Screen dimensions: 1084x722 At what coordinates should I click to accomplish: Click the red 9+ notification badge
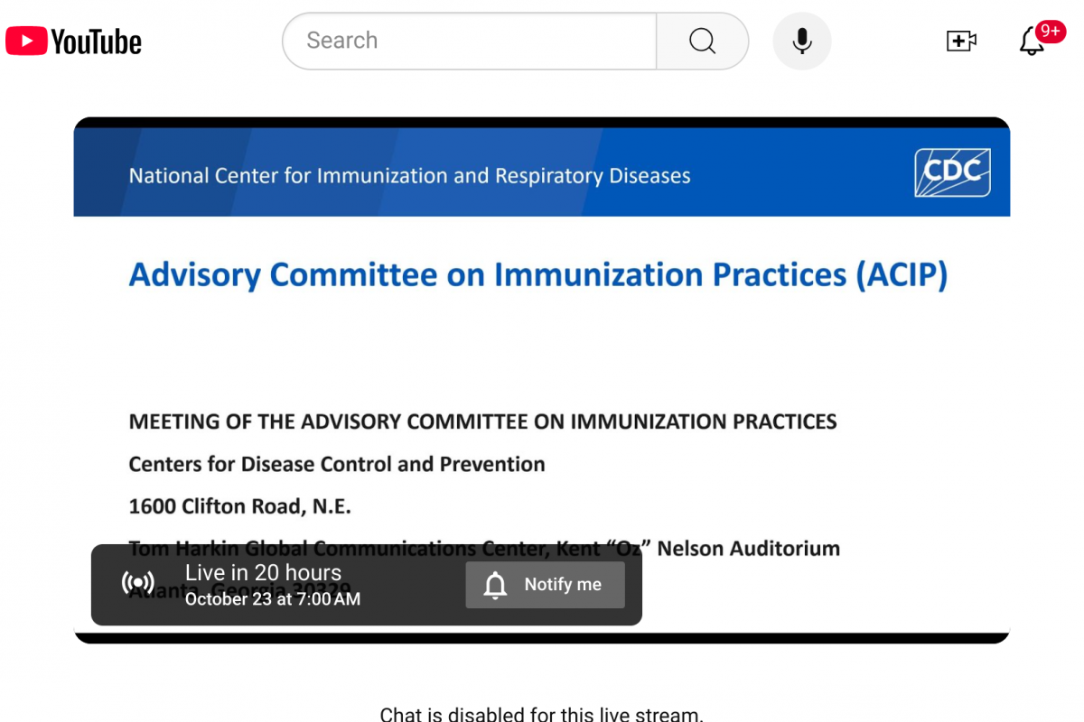coord(1050,31)
